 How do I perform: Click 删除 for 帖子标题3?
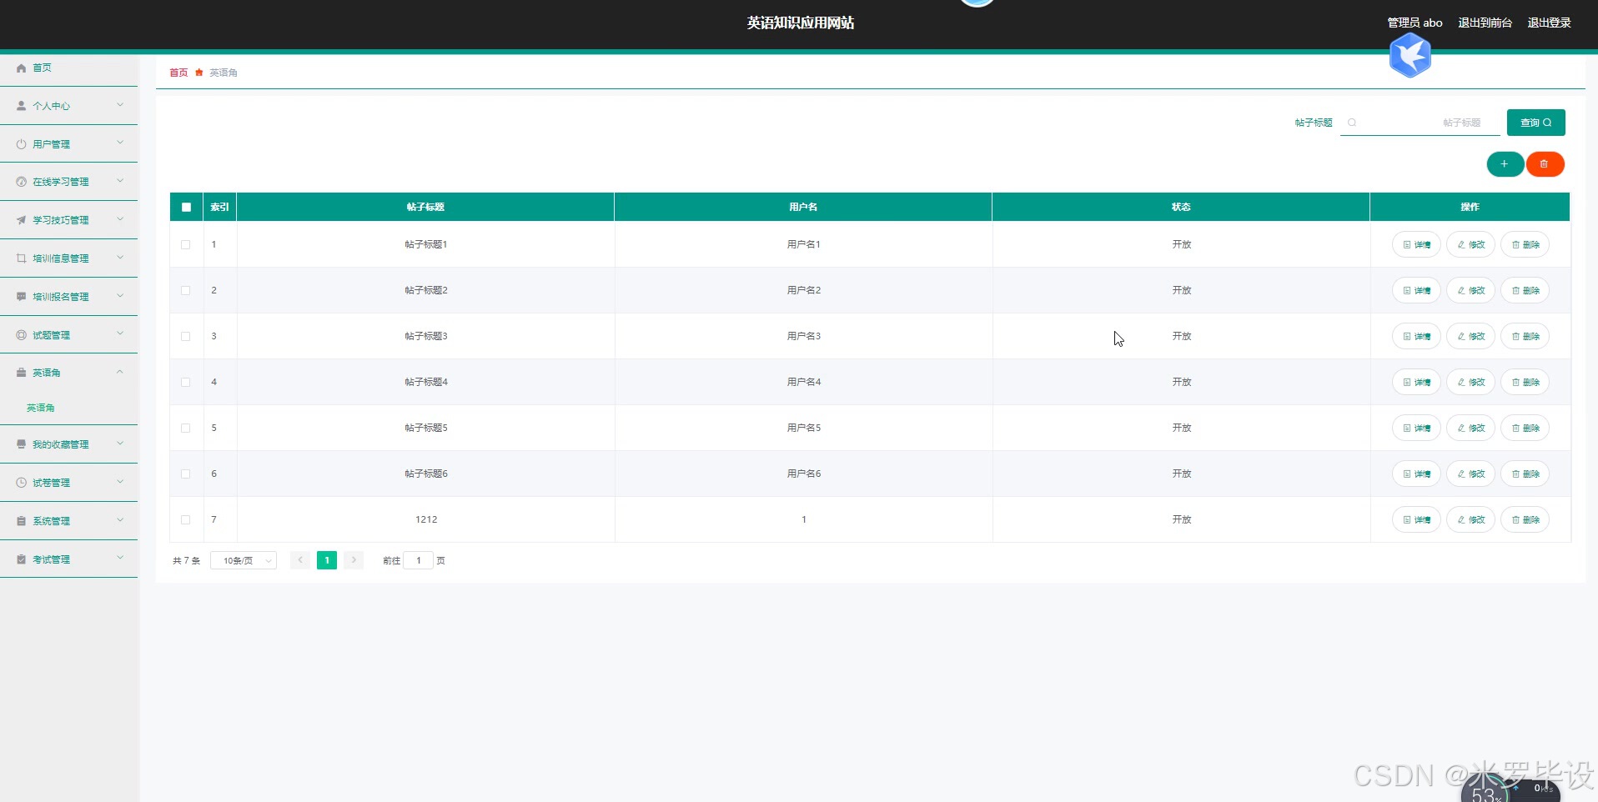coord(1525,336)
